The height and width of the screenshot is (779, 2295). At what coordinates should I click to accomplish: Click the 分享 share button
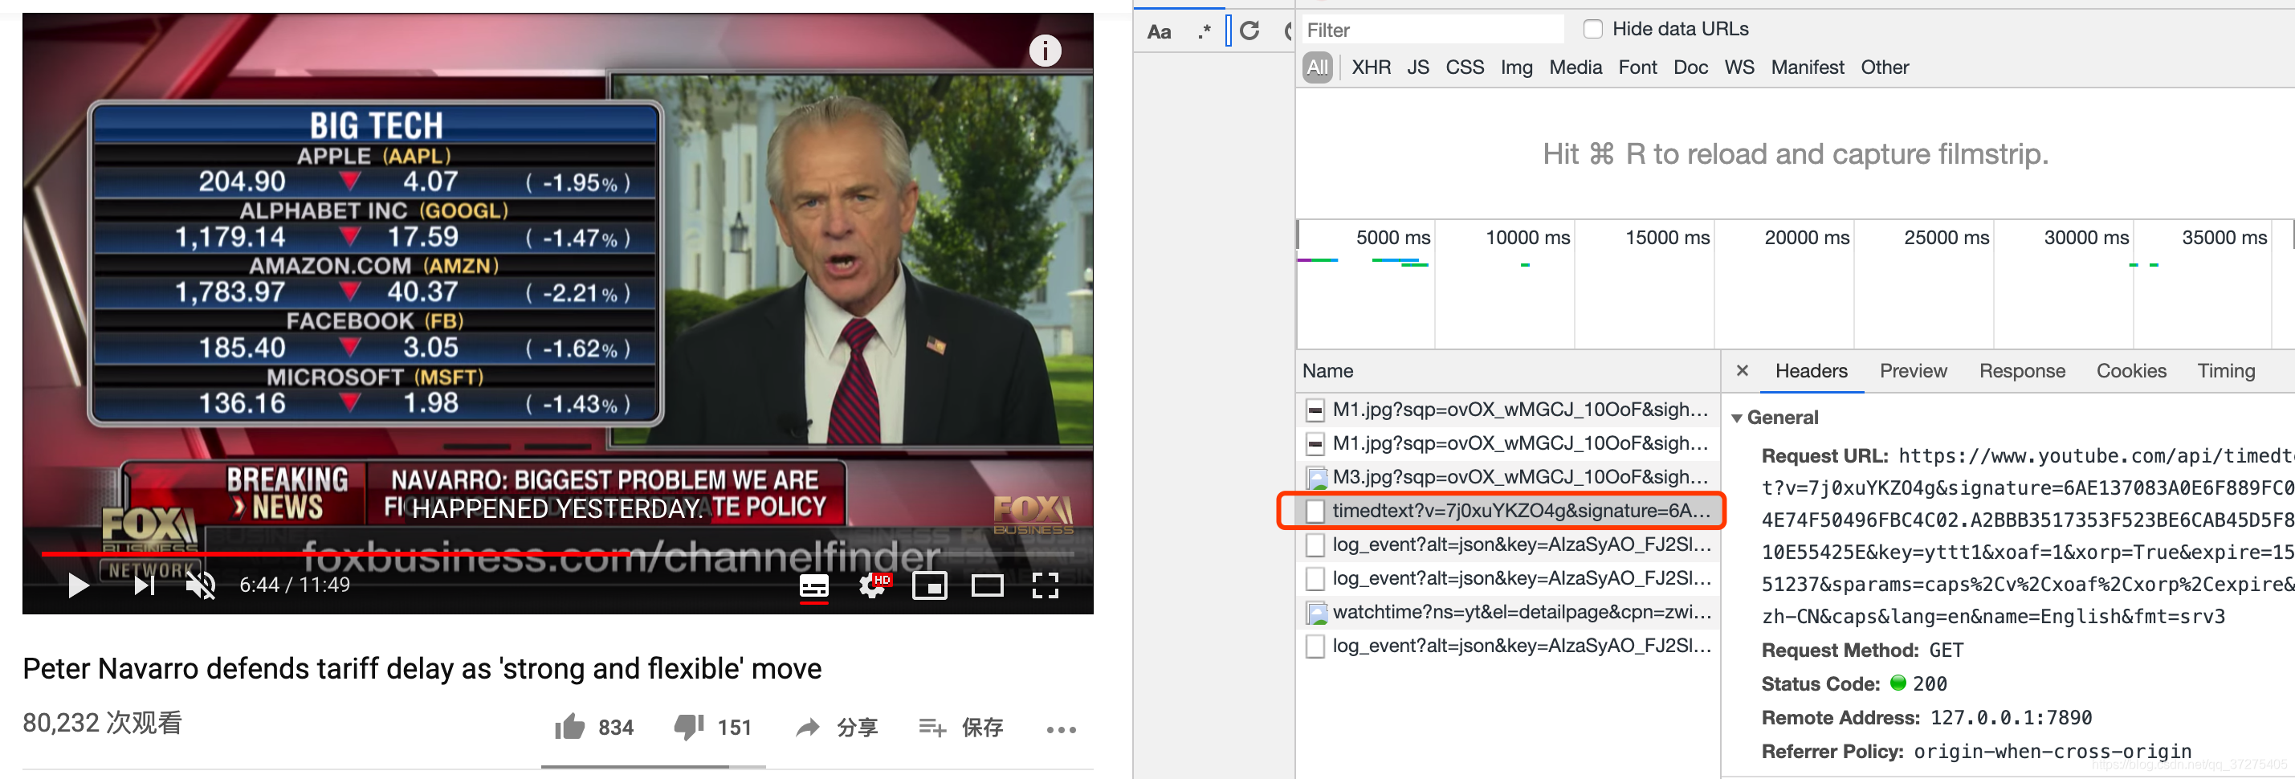click(x=837, y=728)
